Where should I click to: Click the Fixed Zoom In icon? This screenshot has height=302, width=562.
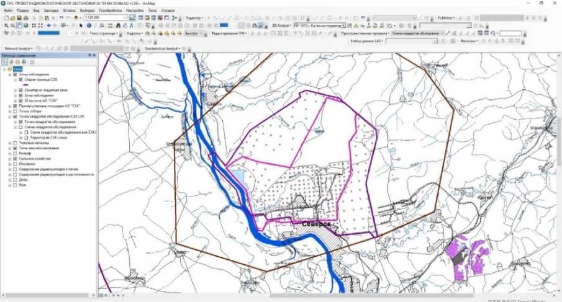[x=34, y=25]
